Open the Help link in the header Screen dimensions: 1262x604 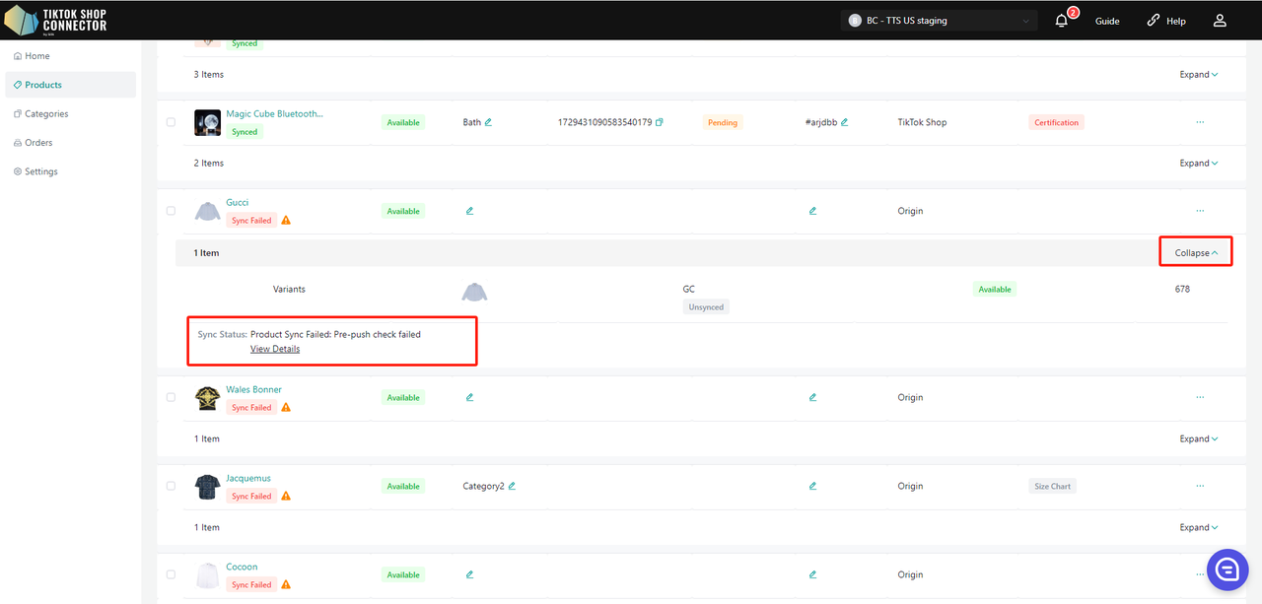(1166, 21)
